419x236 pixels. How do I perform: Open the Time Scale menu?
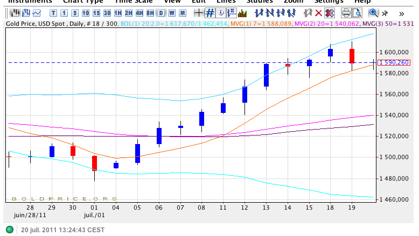(132, 2)
